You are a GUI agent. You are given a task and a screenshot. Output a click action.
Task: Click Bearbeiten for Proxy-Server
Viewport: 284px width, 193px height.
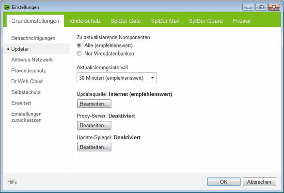pyautogui.click(x=94, y=125)
